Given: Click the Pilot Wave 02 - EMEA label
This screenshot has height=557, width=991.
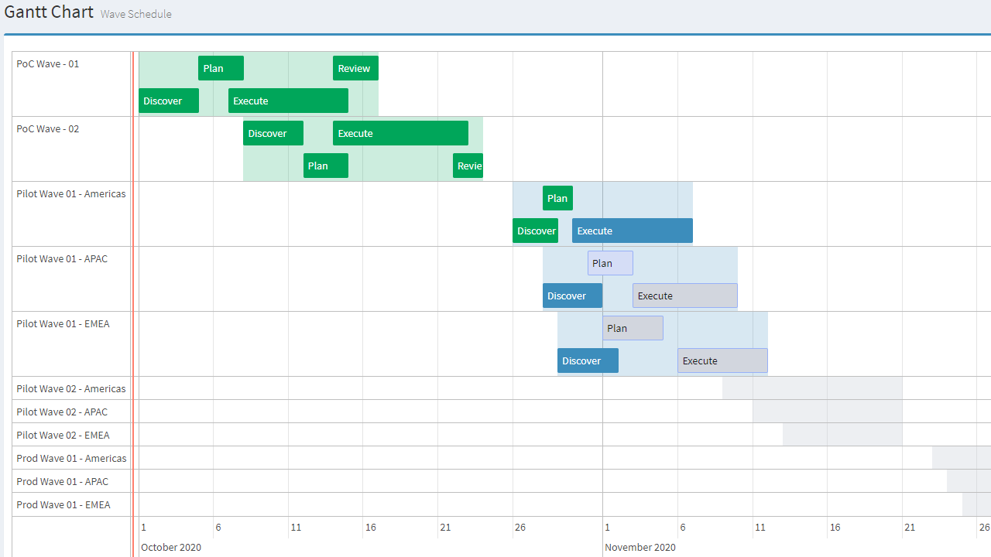Looking at the screenshot, I should [x=63, y=435].
